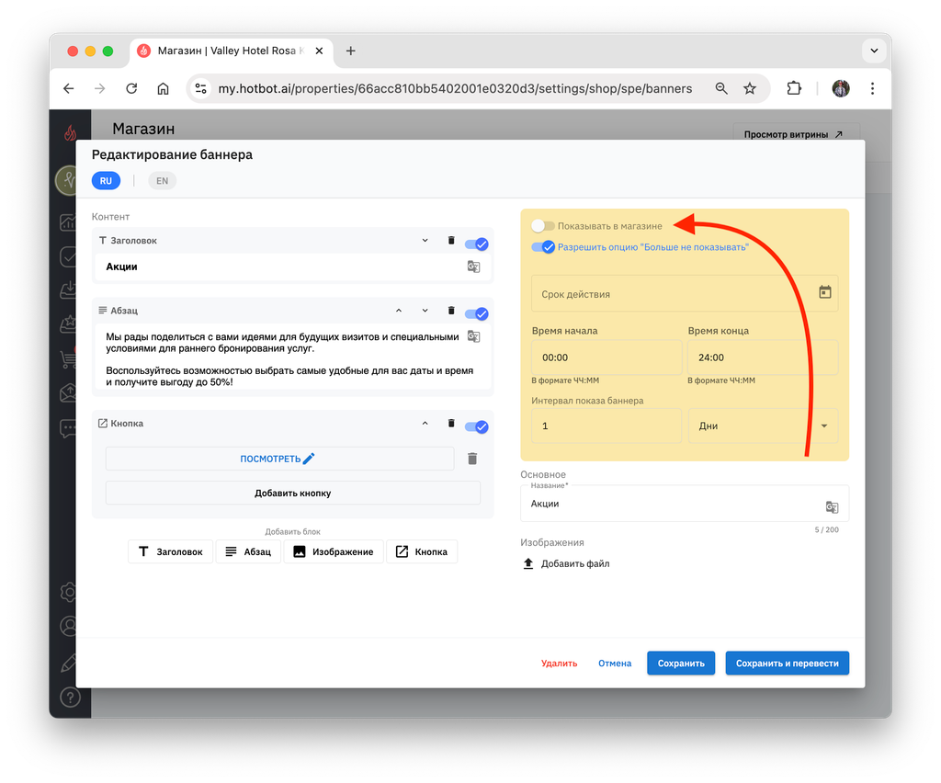
Task: Click Отмена to cancel editing
Action: (x=615, y=663)
